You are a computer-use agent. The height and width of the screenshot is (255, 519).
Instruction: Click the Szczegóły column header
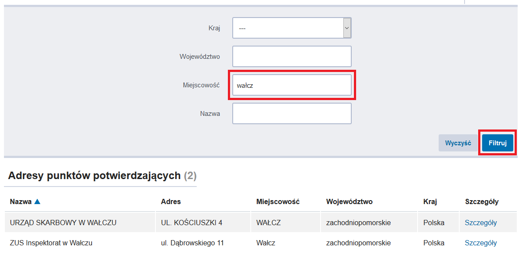tap(482, 201)
